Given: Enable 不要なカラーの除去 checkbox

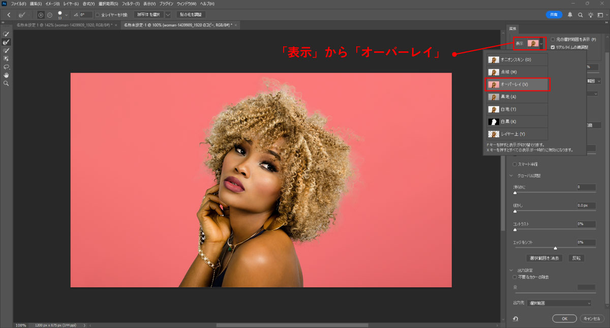Looking at the screenshot, I should pyautogui.click(x=515, y=277).
